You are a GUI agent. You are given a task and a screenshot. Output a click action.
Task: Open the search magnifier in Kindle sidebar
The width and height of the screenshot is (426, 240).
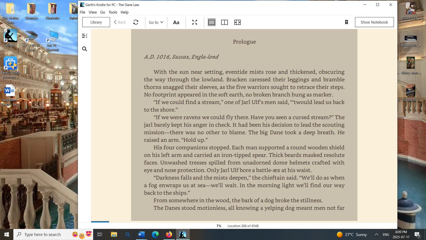coord(84,49)
